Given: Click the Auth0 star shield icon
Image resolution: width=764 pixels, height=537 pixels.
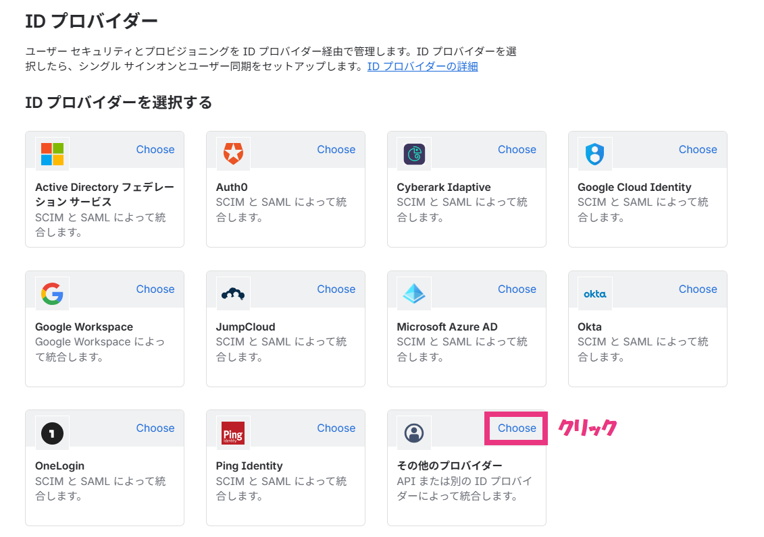Looking at the screenshot, I should 234,154.
